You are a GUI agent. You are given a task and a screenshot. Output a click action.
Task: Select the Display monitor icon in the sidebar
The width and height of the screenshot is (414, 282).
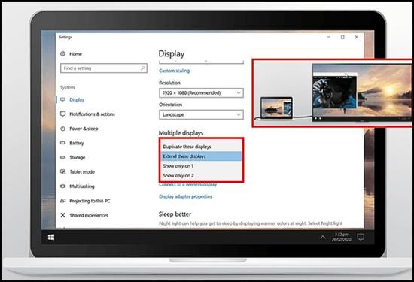[62, 99]
